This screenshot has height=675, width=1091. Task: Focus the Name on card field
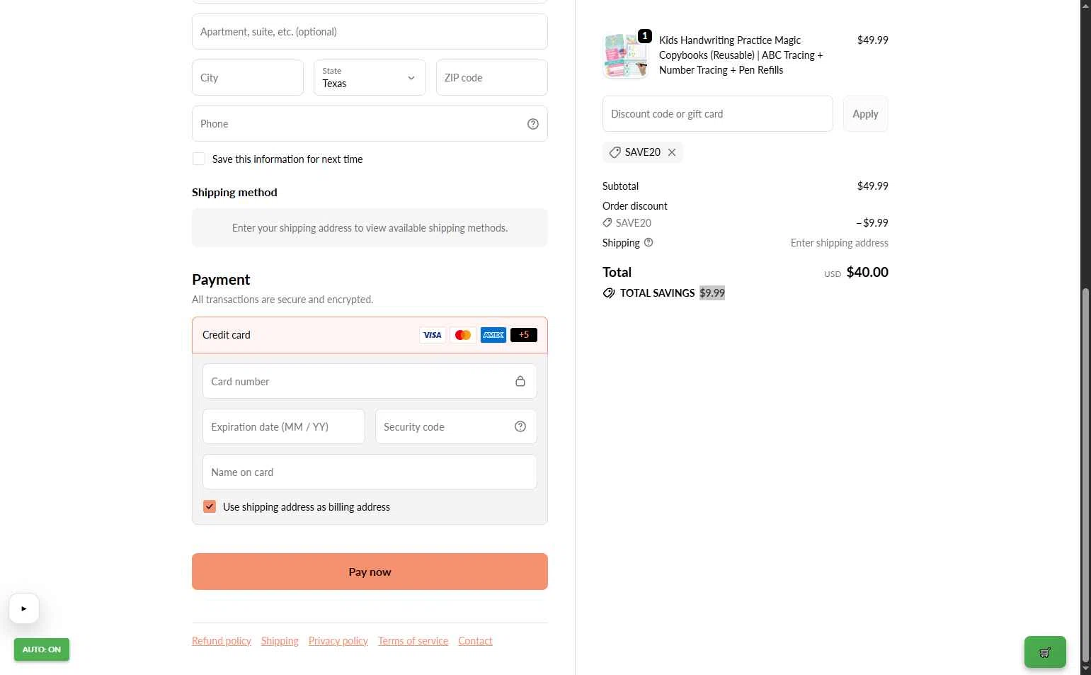coord(370,472)
